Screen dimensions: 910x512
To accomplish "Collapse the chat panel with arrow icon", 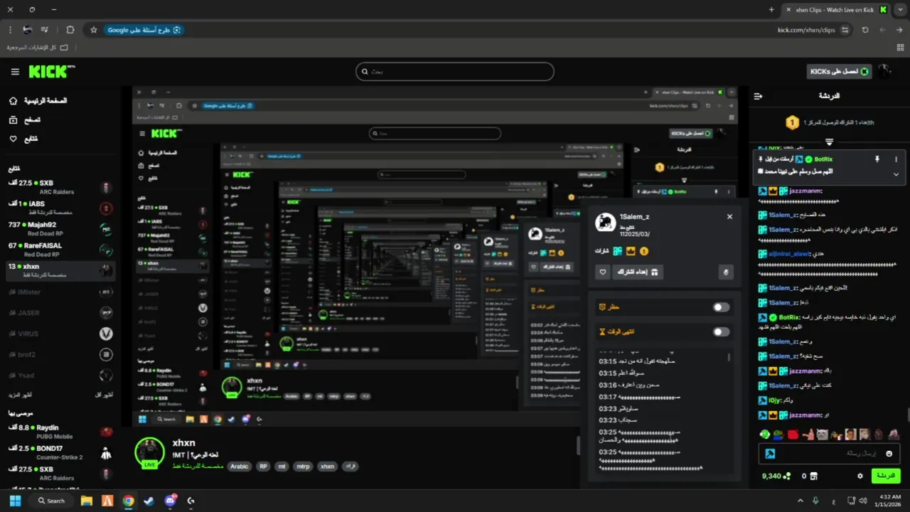I will coord(758,96).
